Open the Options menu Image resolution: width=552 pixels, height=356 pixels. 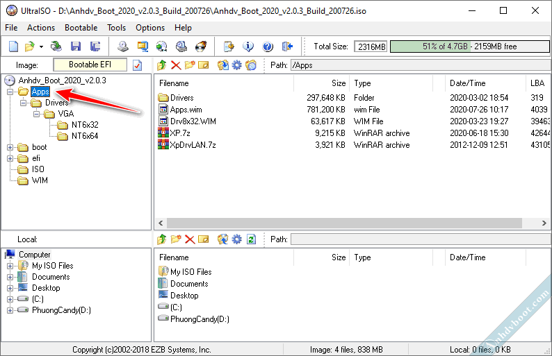[150, 28]
